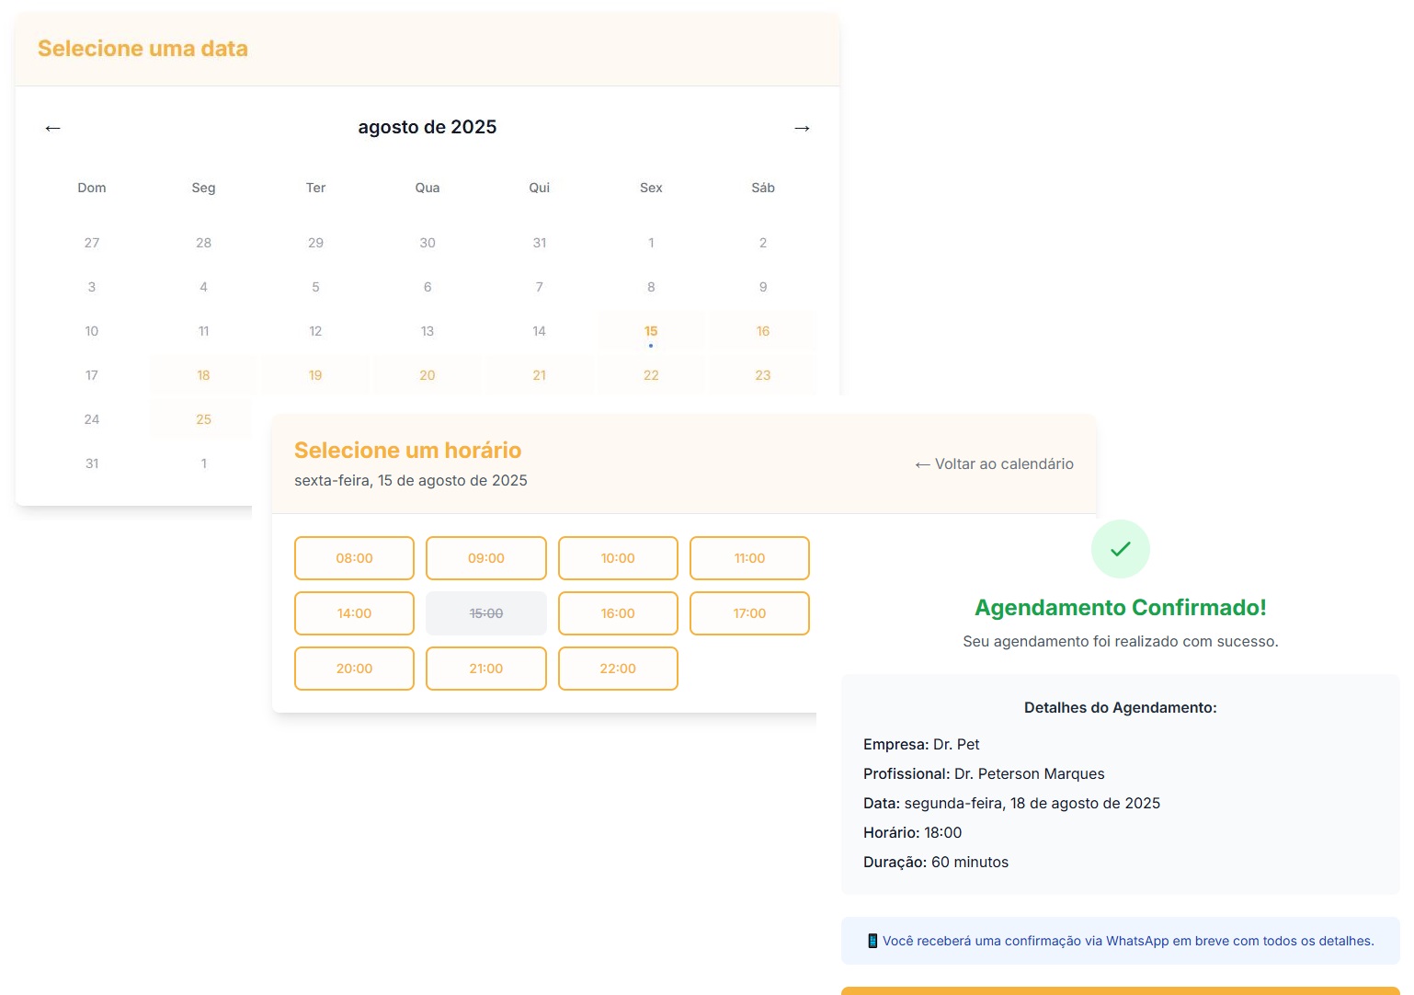Select August 18 on the calendar
1414x995 pixels.
tap(202, 375)
